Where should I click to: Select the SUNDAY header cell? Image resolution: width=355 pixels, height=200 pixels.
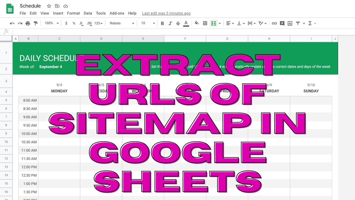[311, 91]
